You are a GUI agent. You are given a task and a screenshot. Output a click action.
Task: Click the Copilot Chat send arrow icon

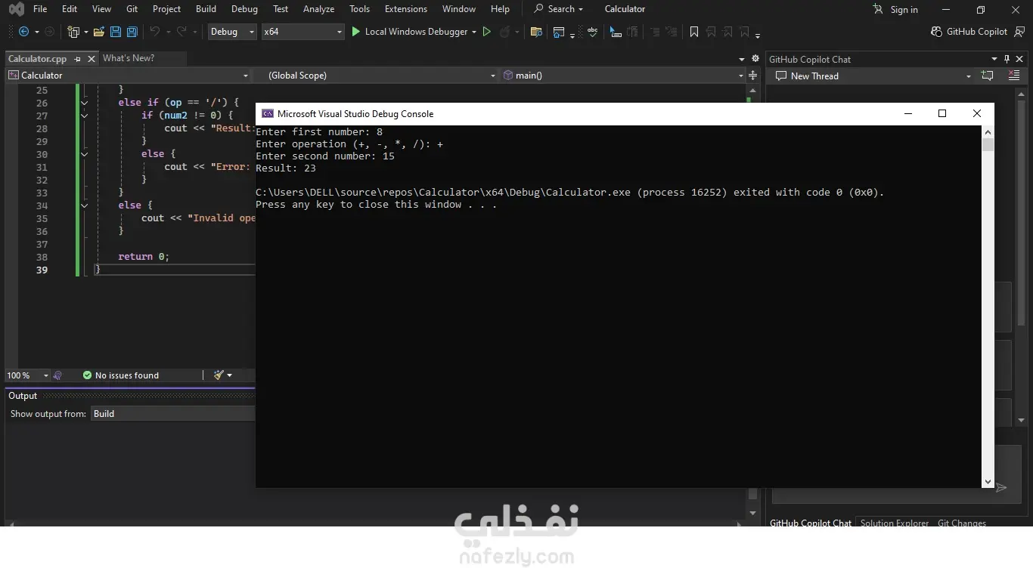tap(1001, 488)
